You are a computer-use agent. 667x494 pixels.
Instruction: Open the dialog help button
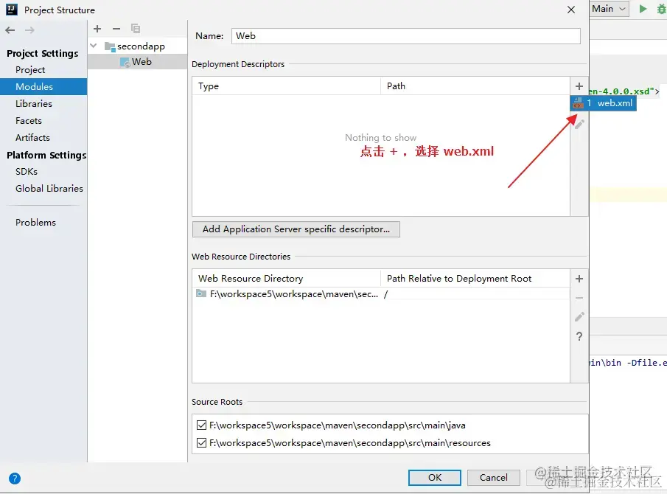pyautogui.click(x=15, y=479)
